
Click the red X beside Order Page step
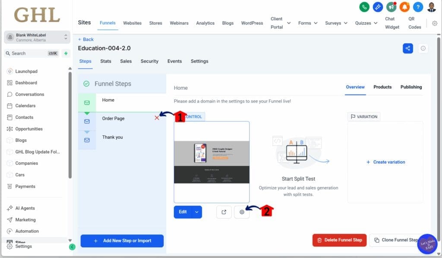click(x=157, y=117)
